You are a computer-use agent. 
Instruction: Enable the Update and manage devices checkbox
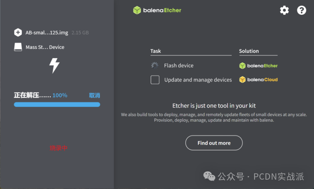[155, 80]
